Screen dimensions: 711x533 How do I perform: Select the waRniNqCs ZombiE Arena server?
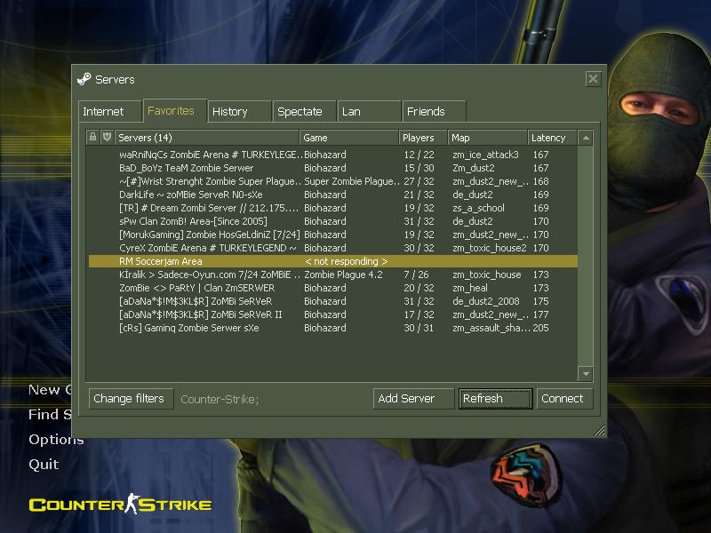click(x=332, y=155)
